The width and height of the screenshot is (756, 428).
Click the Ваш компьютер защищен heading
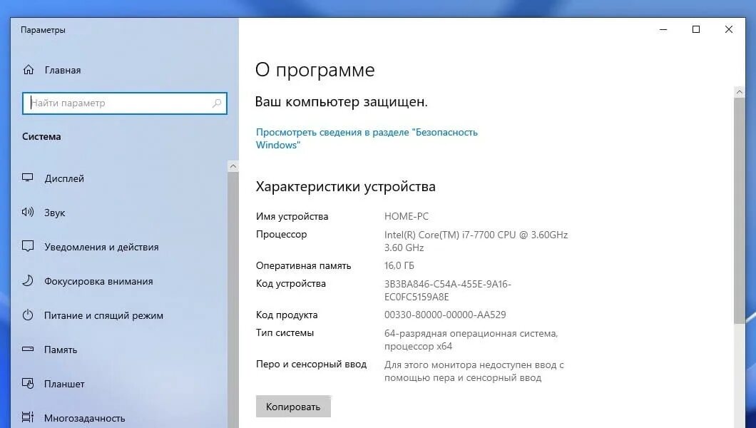(x=342, y=102)
